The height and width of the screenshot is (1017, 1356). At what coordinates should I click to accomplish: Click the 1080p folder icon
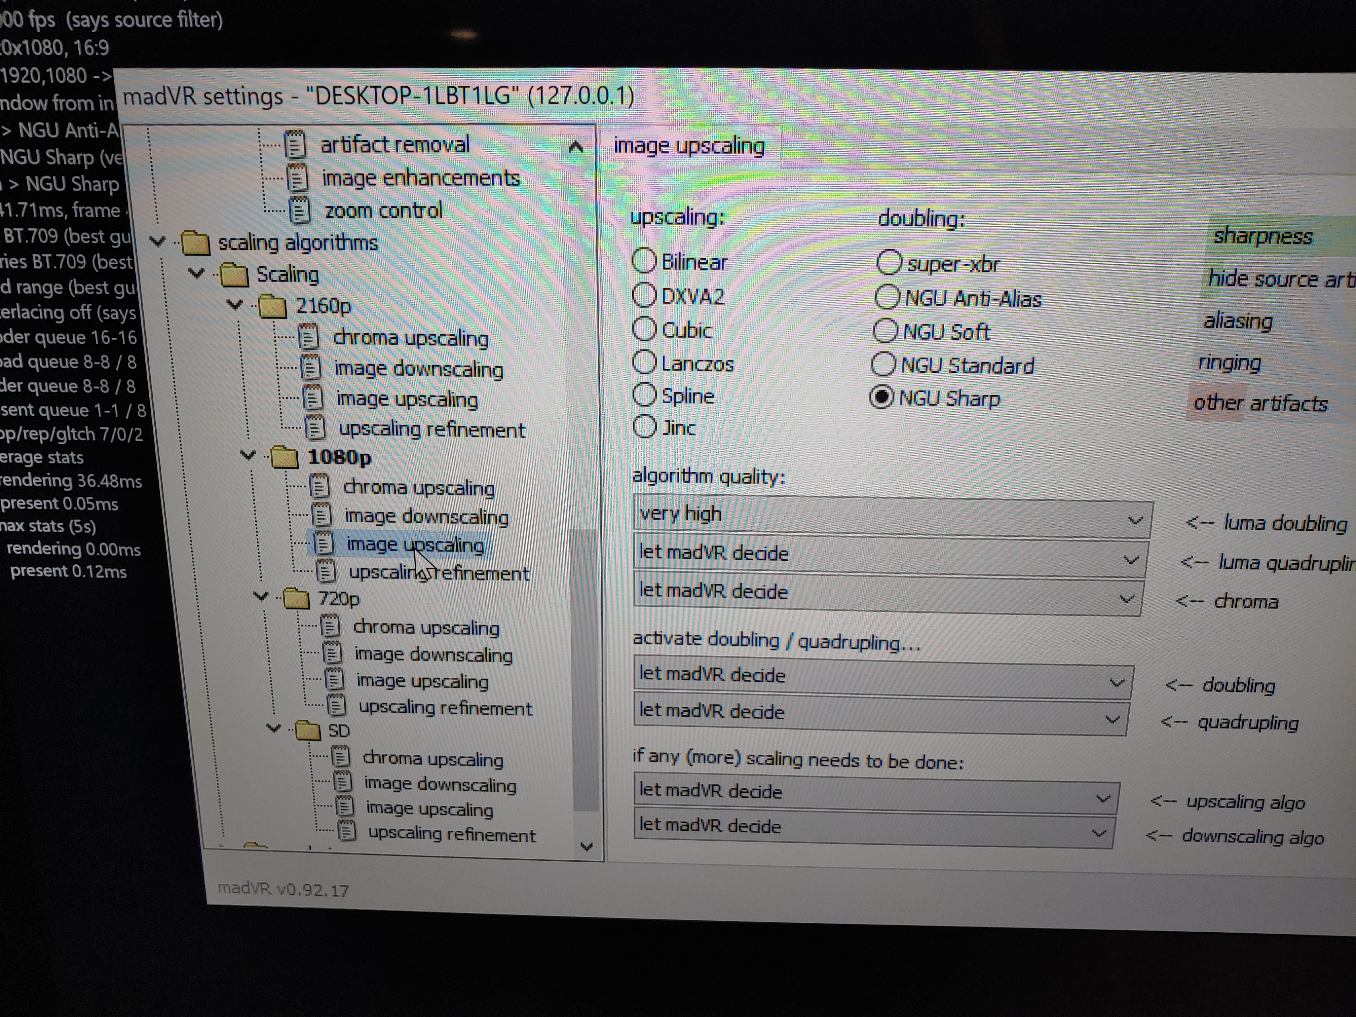pyautogui.click(x=284, y=457)
